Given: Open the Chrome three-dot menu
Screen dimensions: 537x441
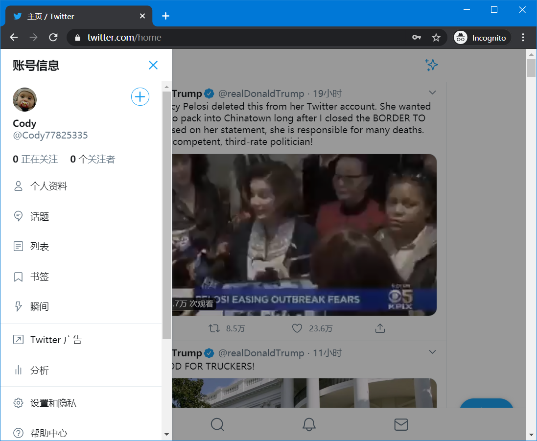Looking at the screenshot, I should (x=523, y=37).
